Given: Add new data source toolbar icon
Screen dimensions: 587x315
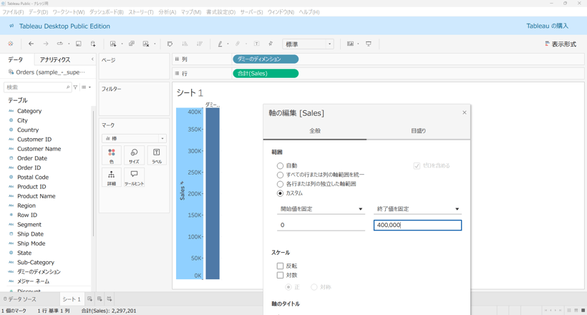Looking at the screenshot, I should pos(93,44).
